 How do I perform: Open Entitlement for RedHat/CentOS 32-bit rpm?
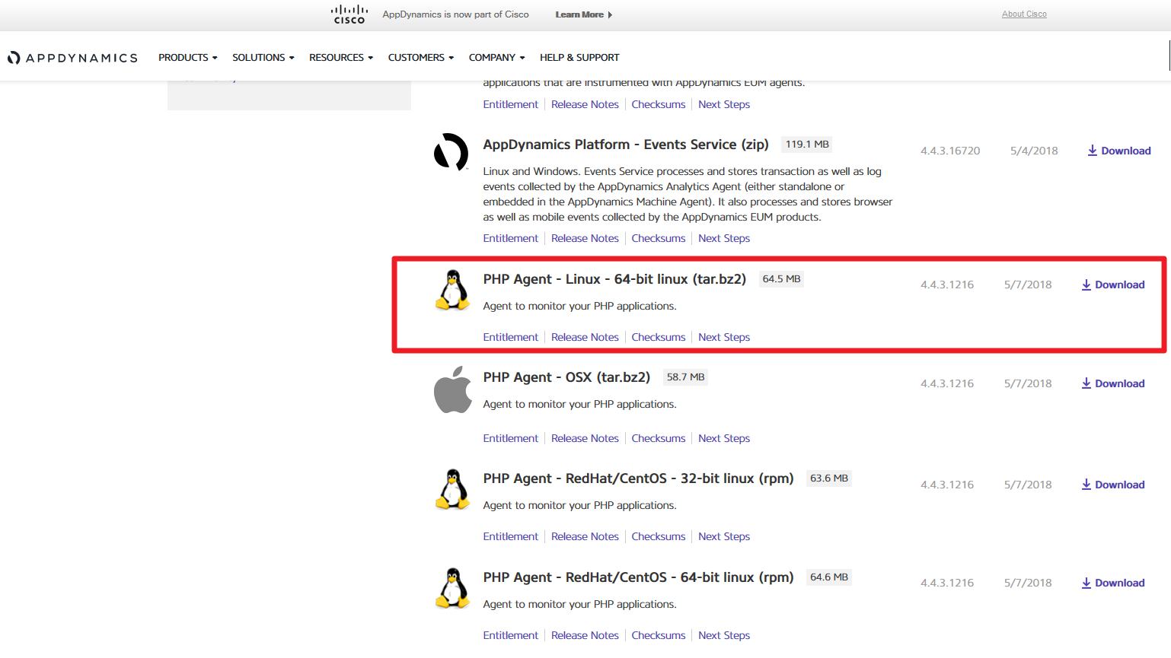[510, 536]
